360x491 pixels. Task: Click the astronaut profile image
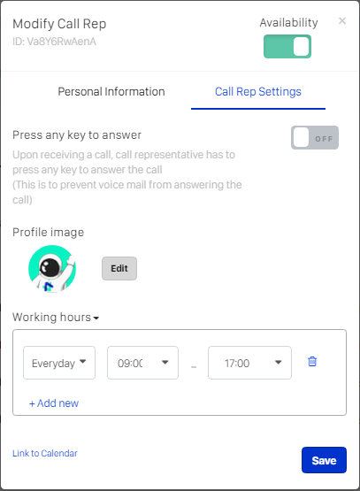52,269
